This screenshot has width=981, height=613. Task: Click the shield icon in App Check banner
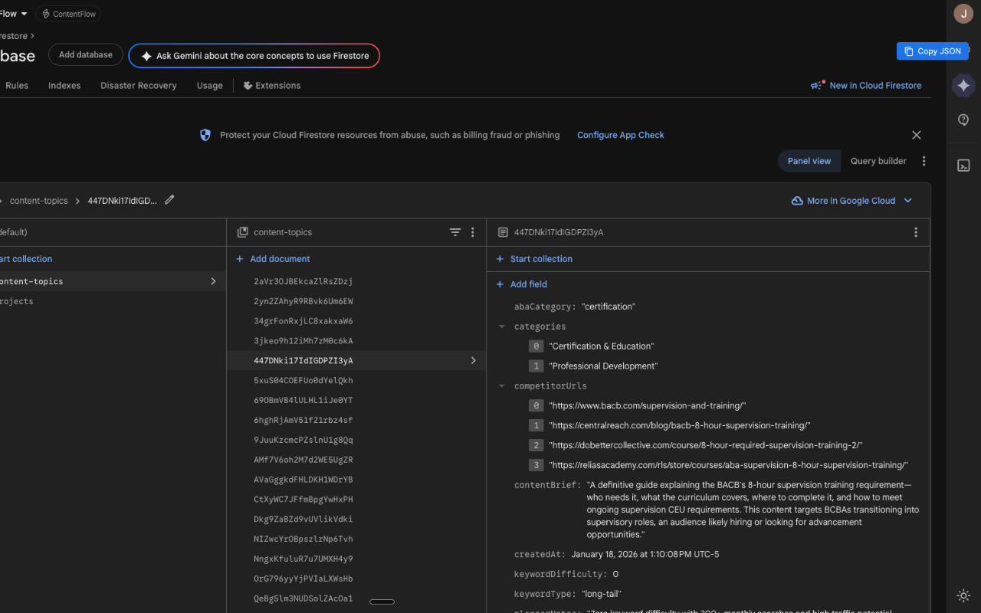(205, 135)
